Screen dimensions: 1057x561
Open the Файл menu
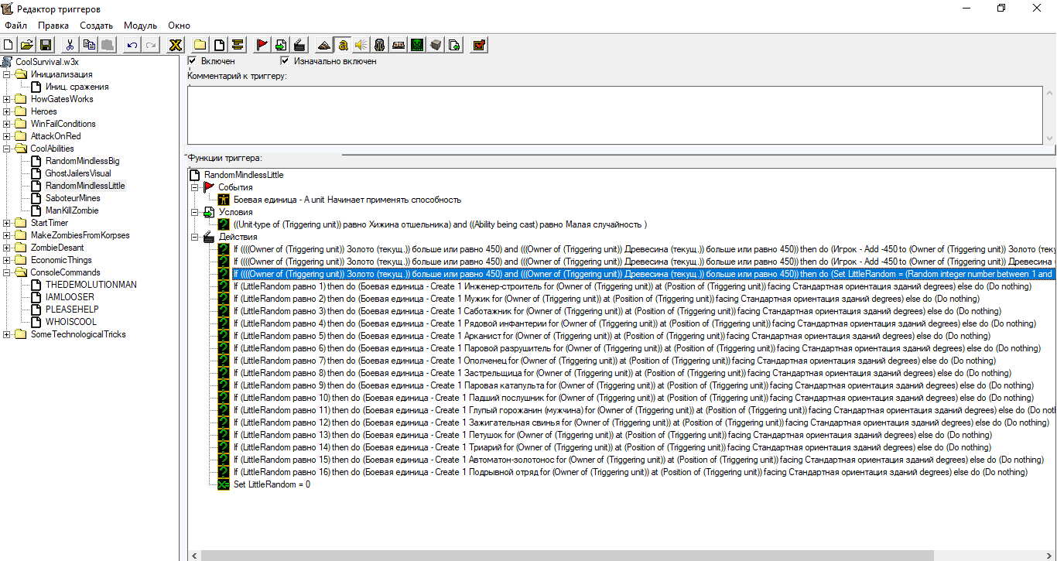pyautogui.click(x=16, y=26)
